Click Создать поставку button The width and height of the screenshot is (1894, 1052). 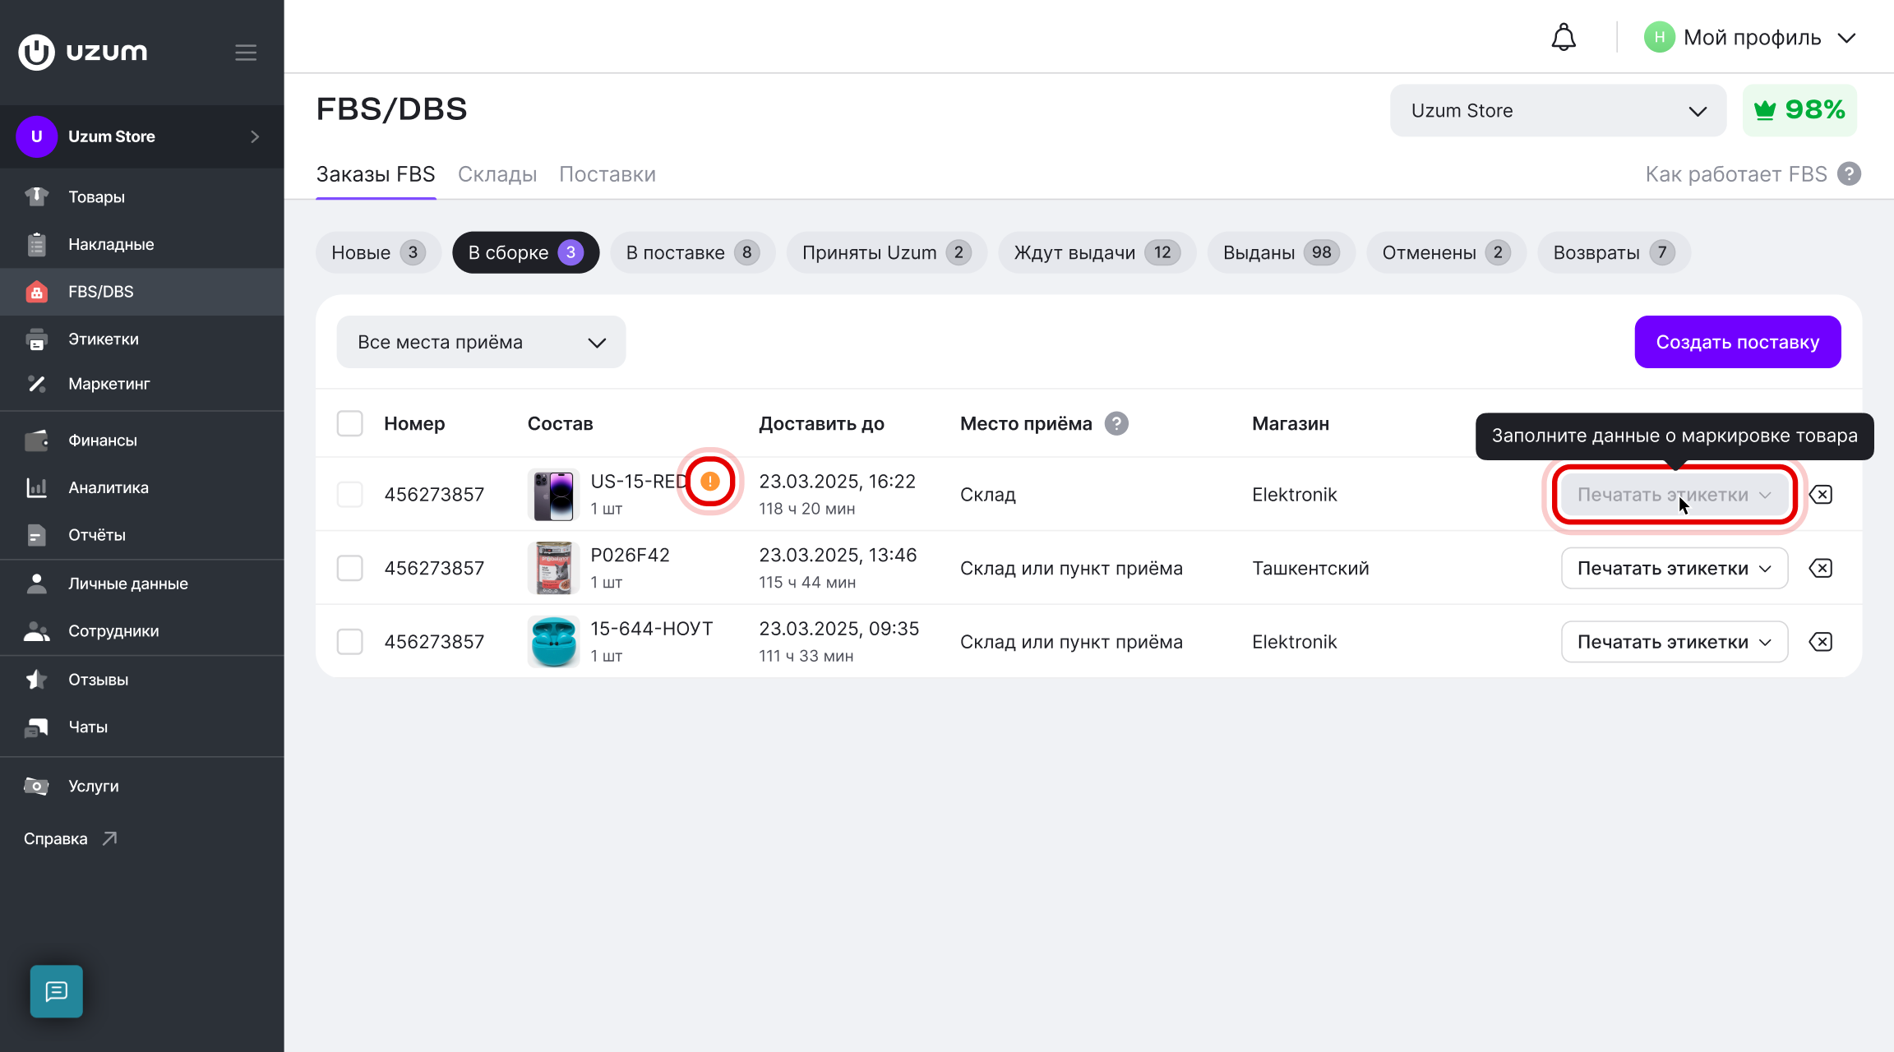point(1737,342)
